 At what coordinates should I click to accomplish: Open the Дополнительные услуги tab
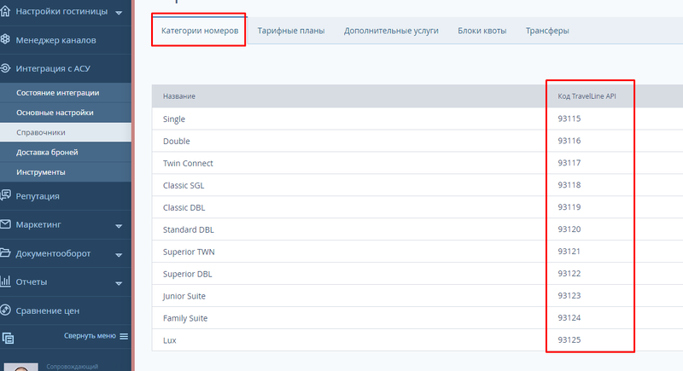(x=391, y=31)
